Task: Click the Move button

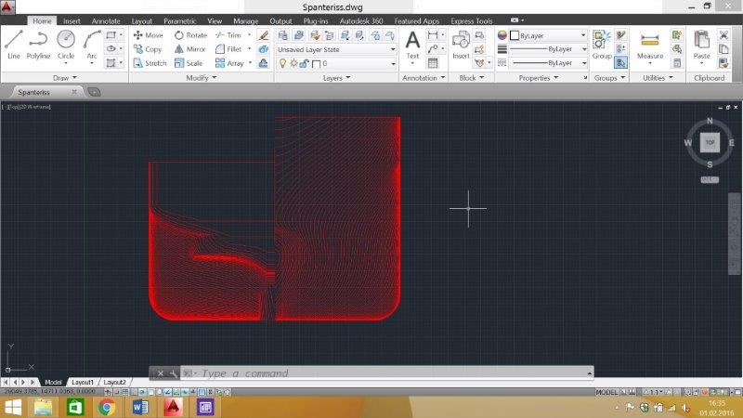Action: (x=148, y=35)
